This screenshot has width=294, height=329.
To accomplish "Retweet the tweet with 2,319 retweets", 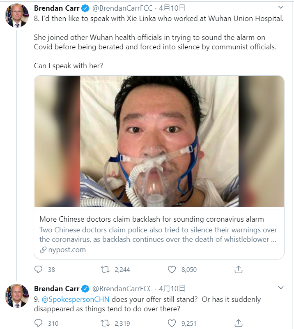I will [106, 323].
